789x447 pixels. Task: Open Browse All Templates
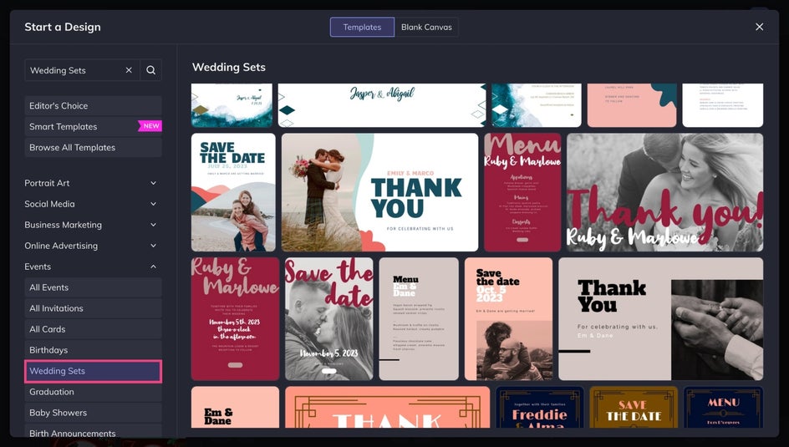[x=93, y=147]
